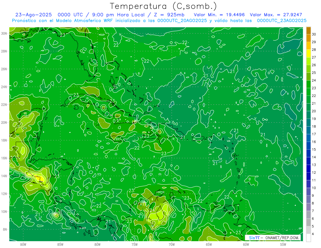
Task: Click the 'ONAMET/REP.DOM.' credit label
Action: coord(282,238)
